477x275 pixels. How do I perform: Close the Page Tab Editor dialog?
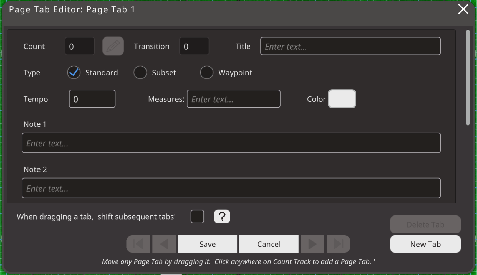point(463,9)
